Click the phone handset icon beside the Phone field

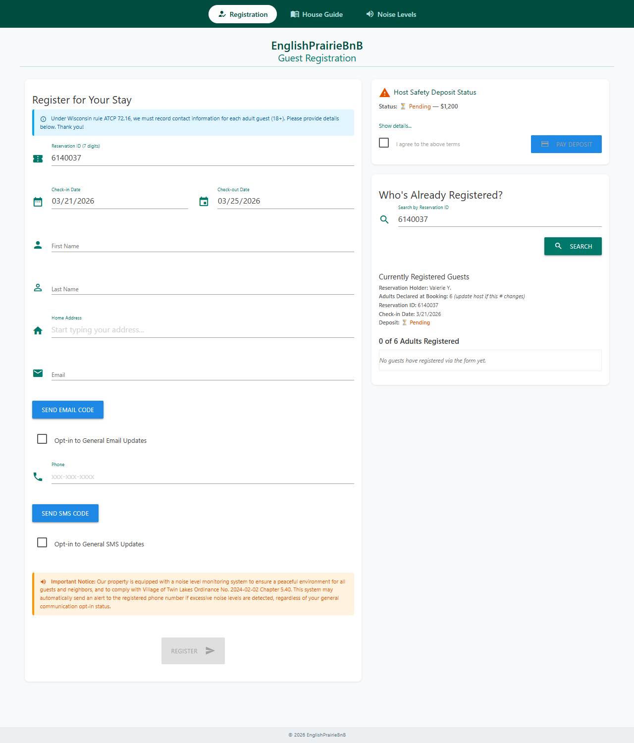point(38,477)
